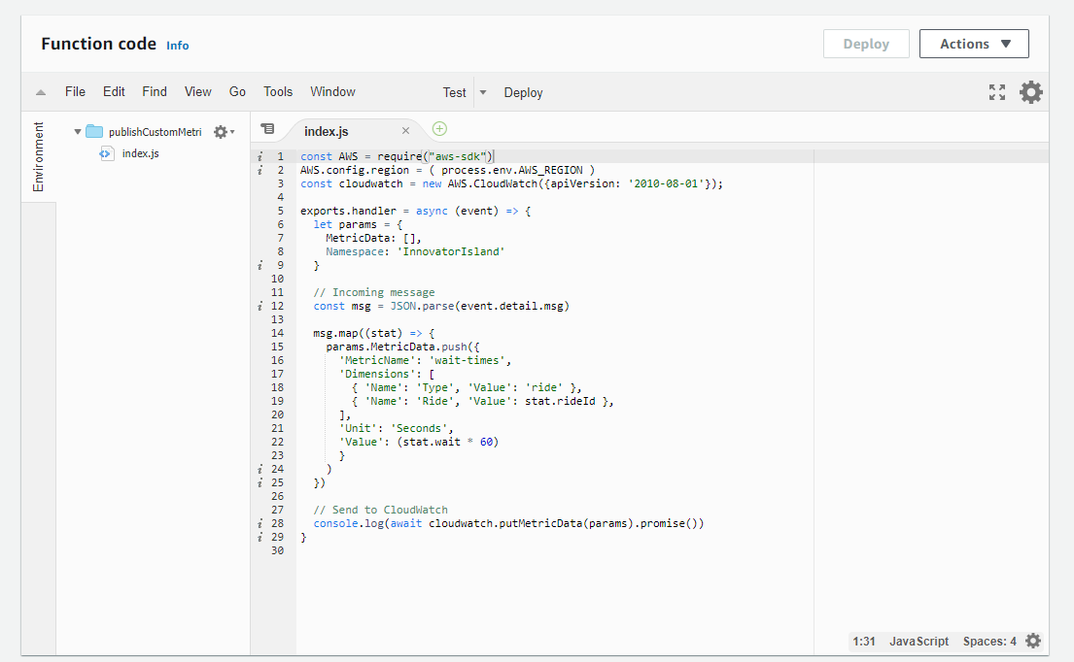Collapse the publishCustomMetri folder
This screenshot has height=662, width=1074.
[x=78, y=132]
